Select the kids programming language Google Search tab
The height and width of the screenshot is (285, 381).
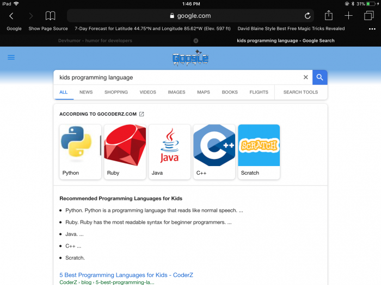286,41
